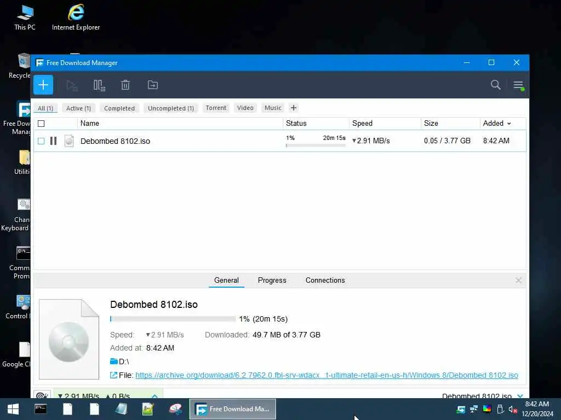Filter by Uncompleted (1) downloads
The image size is (561, 420).
point(171,108)
